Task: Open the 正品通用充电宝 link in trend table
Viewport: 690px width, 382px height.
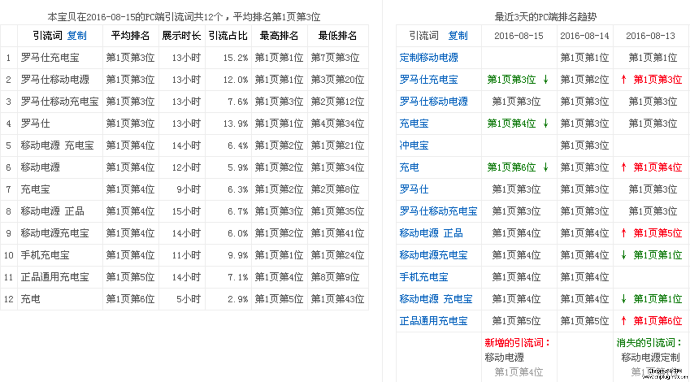Action: point(434,321)
